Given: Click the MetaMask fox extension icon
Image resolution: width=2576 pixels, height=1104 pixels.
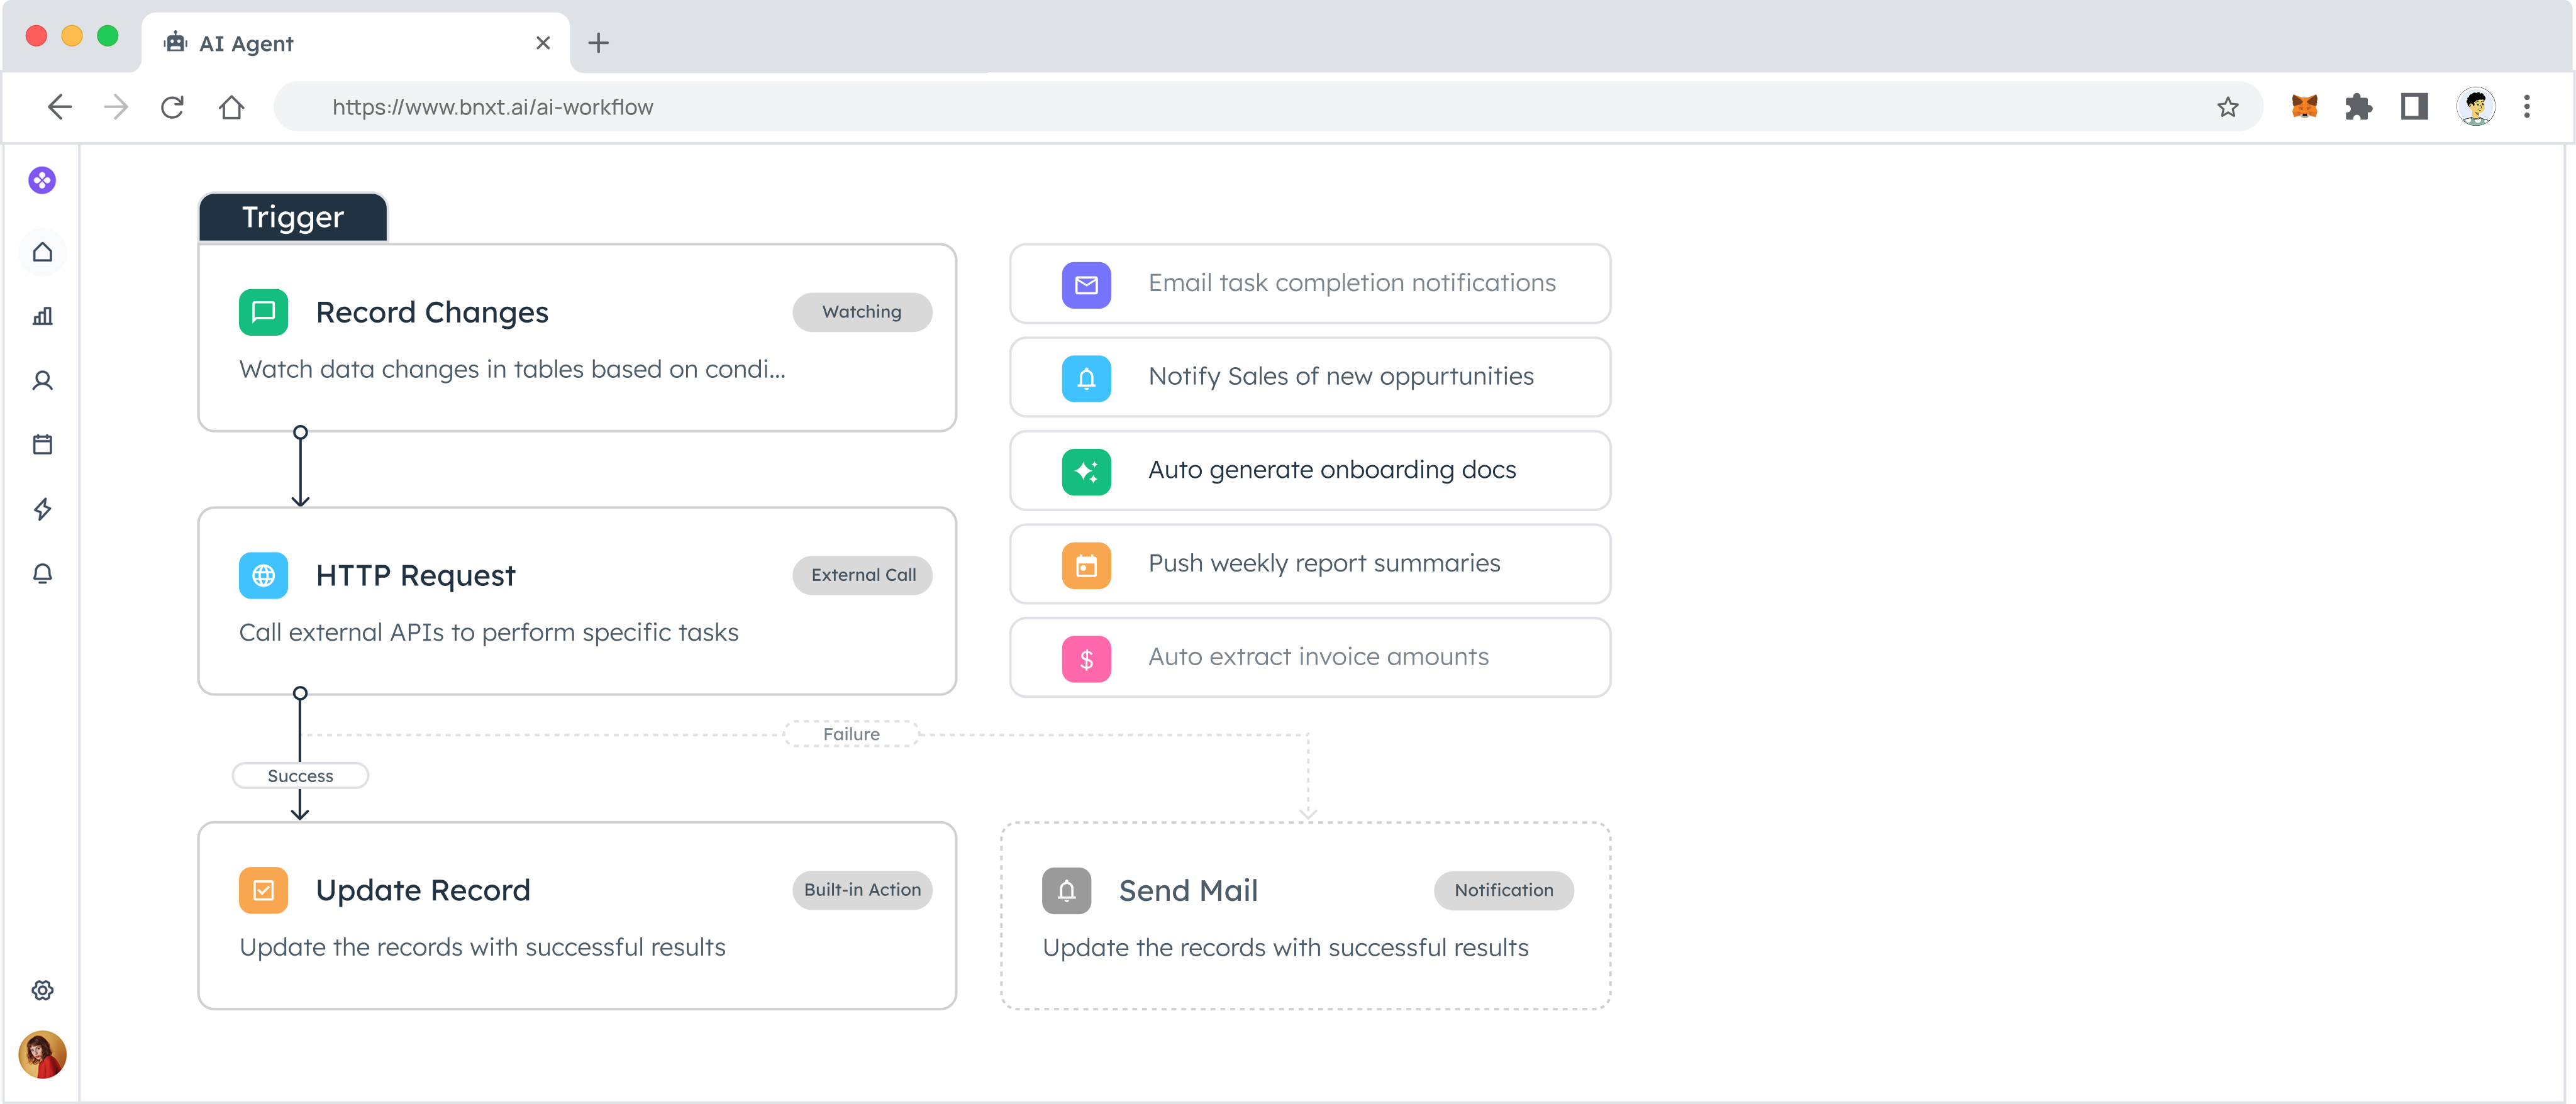Looking at the screenshot, I should pos(2304,107).
